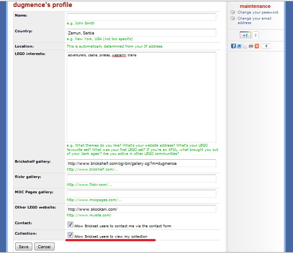Focus the flickr gallery input field
The width and height of the screenshot is (293, 253).
[x=141, y=178]
